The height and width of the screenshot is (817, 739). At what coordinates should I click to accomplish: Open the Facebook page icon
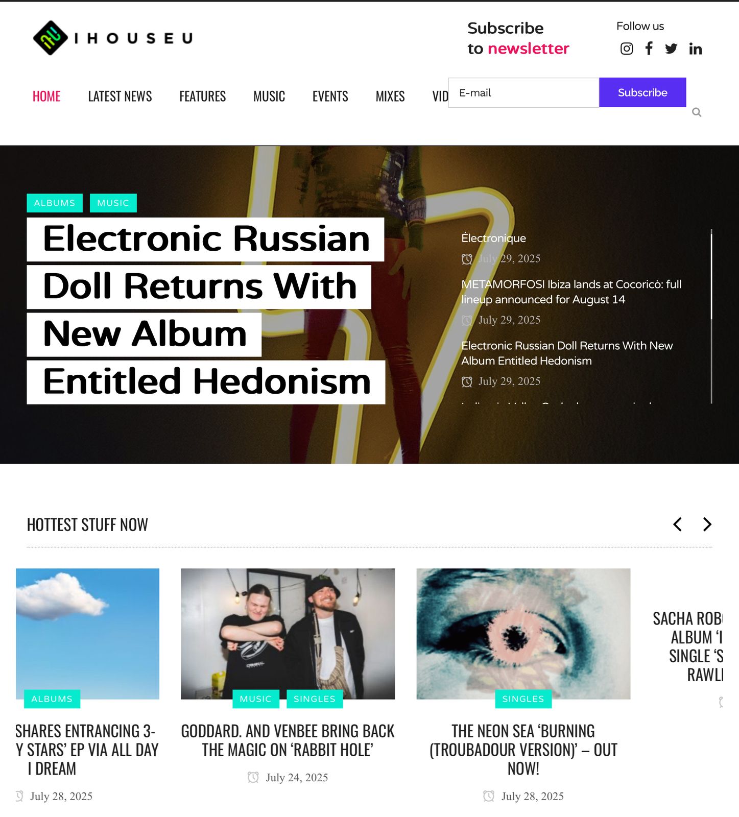649,49
